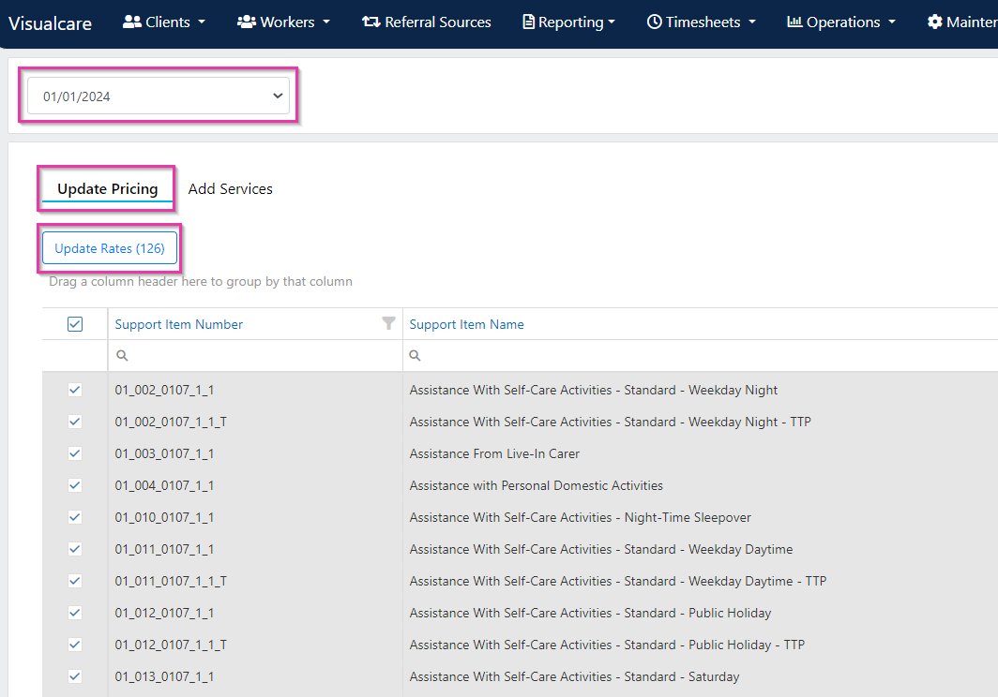Select 'Assistance with Personal Domestic Activities' cell
The width and height of the screenshot is (998, 697).
click(536, 485)
